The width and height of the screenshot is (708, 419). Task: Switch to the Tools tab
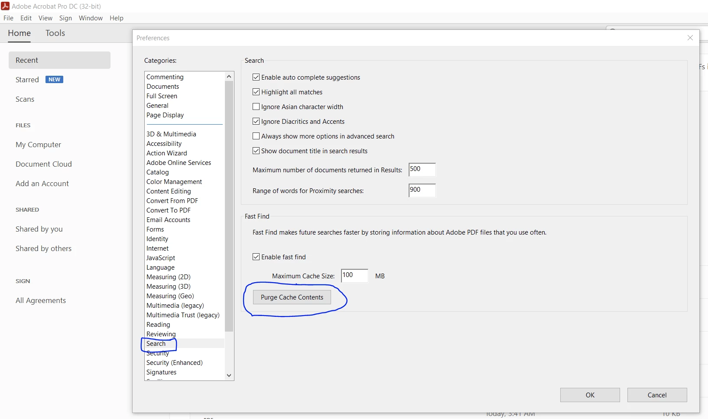click(55, 33)
